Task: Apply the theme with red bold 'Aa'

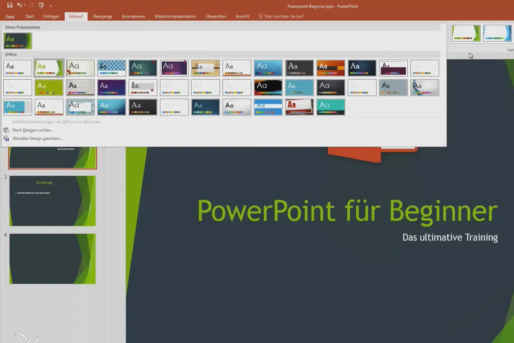Action: (299, 107)
